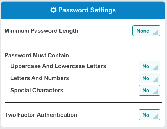Click the corner triangle in the None dropdown

pos(156,32)
